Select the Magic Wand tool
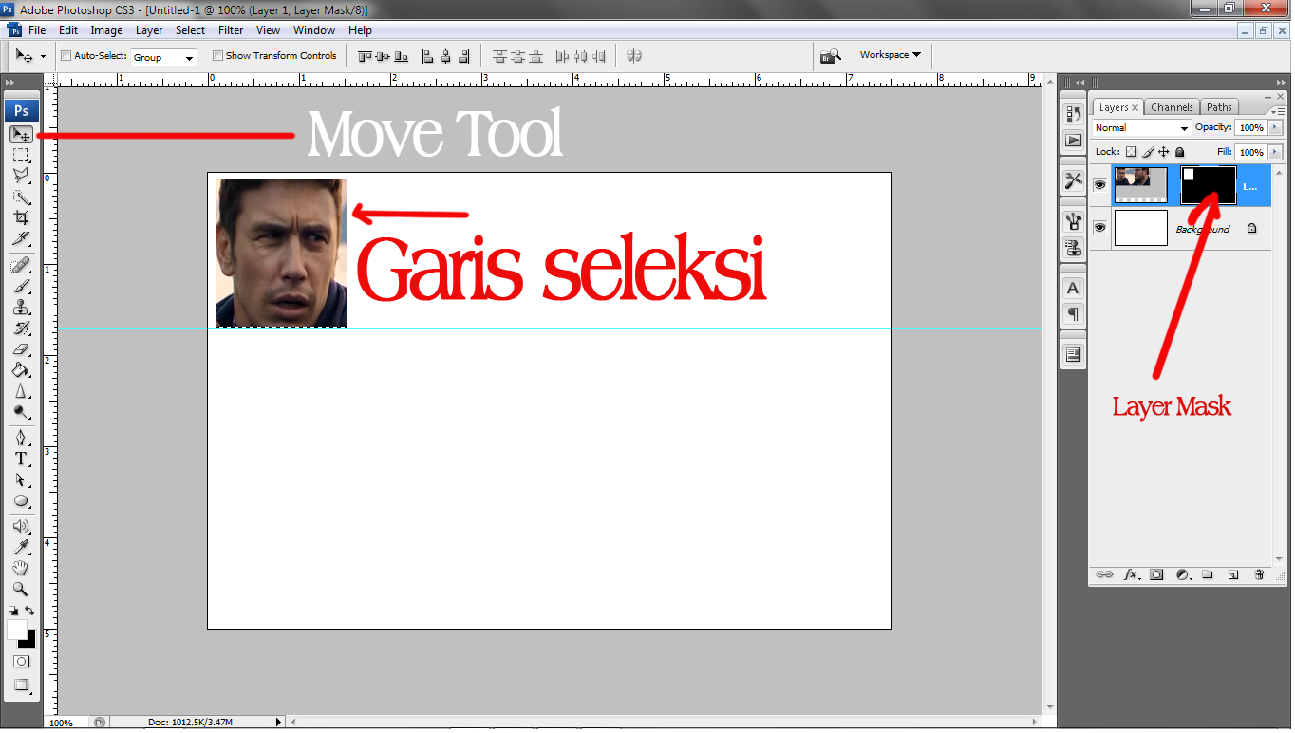The image size is (1295, 733). (21, 197)
